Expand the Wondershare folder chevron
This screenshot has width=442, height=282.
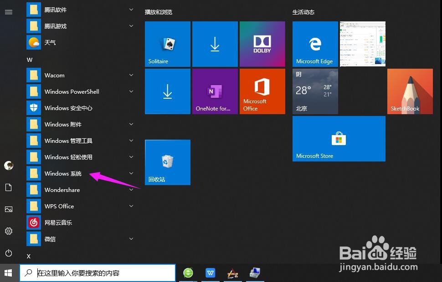pos(131,190)
